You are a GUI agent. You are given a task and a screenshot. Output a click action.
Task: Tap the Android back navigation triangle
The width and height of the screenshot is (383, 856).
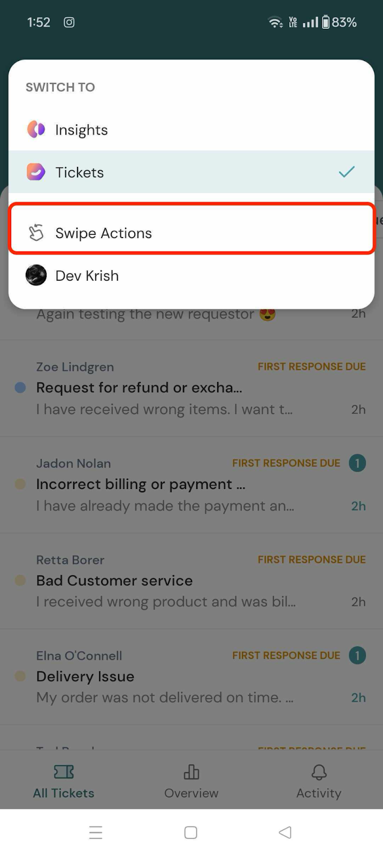tap(285, 832)
